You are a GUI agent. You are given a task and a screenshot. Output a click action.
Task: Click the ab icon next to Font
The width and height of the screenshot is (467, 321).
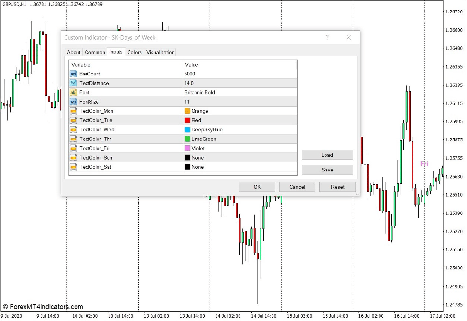click(73, 92)
